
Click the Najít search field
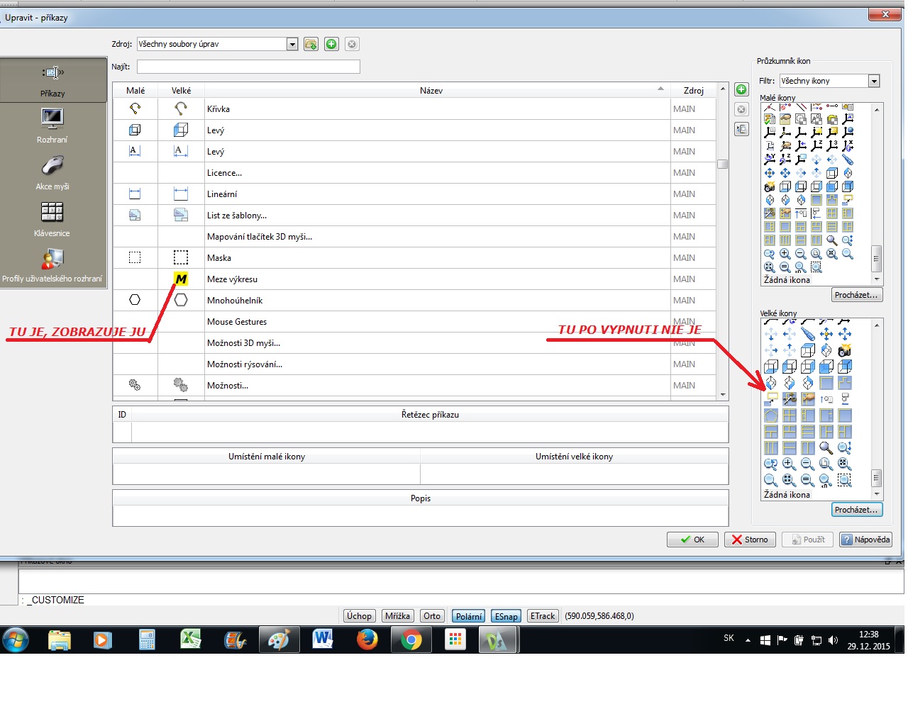coord(248,67)
